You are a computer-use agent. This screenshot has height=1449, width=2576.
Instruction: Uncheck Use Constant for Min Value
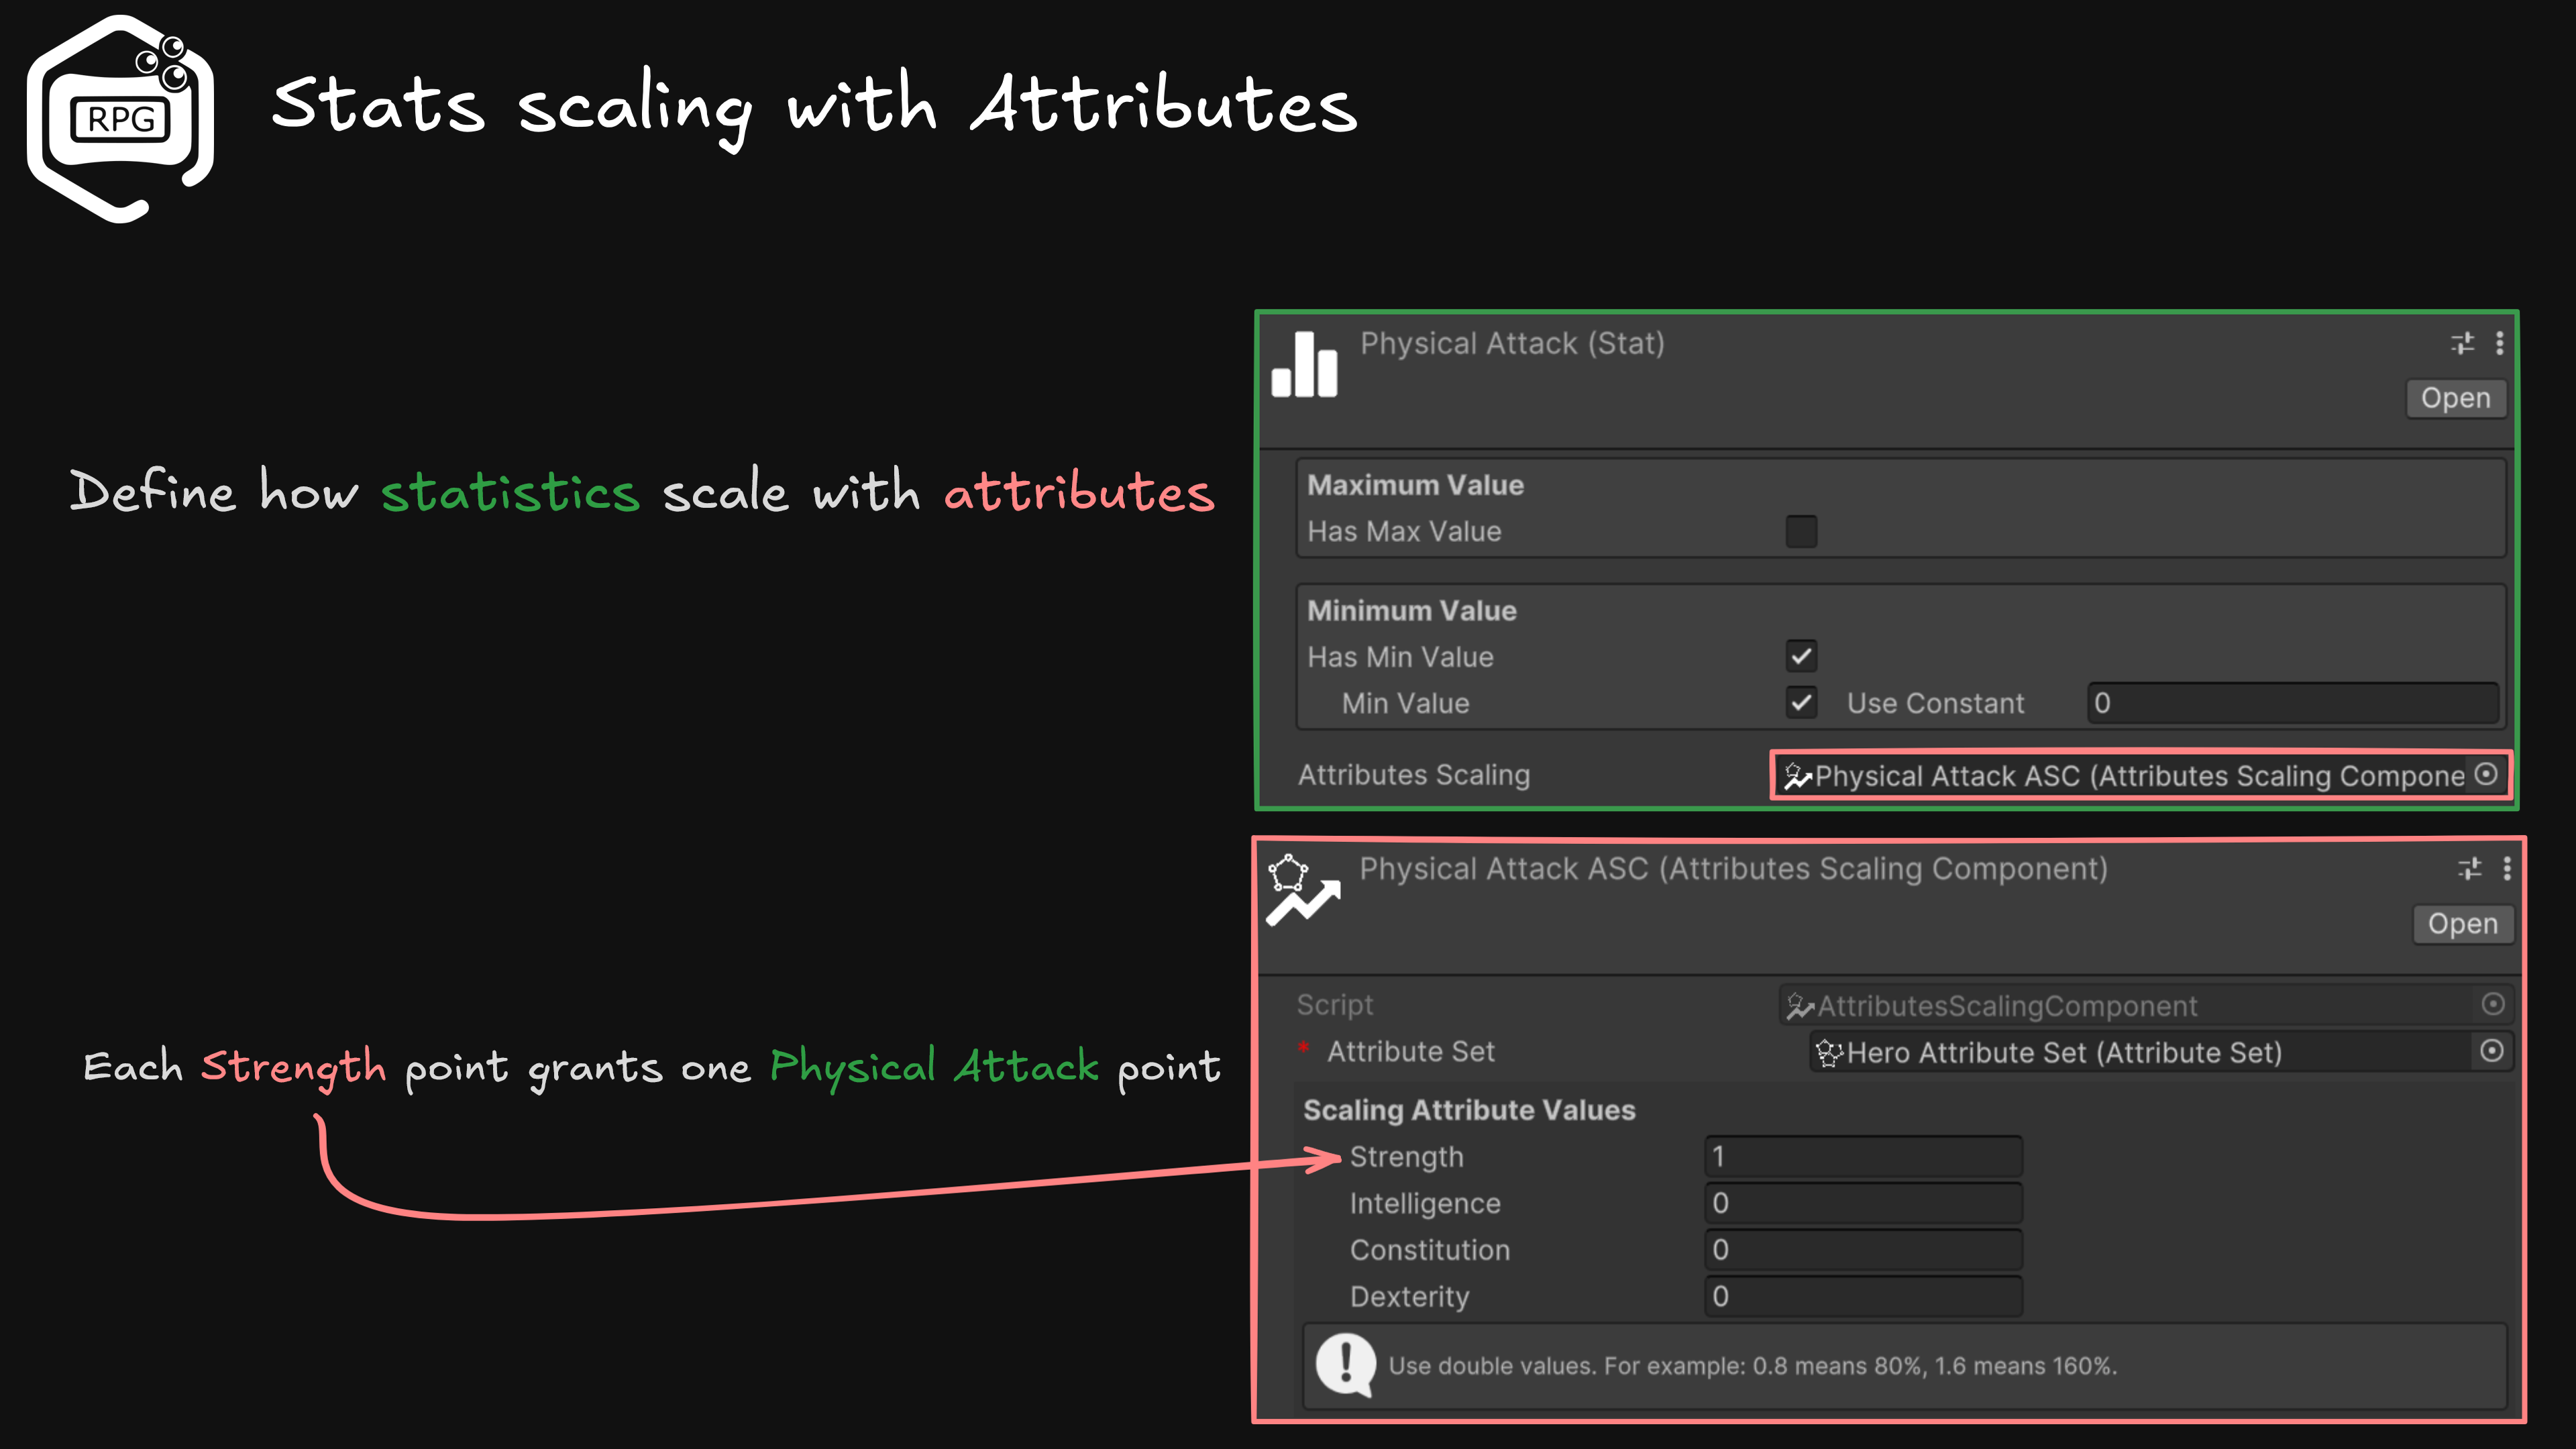point(1801,703)
